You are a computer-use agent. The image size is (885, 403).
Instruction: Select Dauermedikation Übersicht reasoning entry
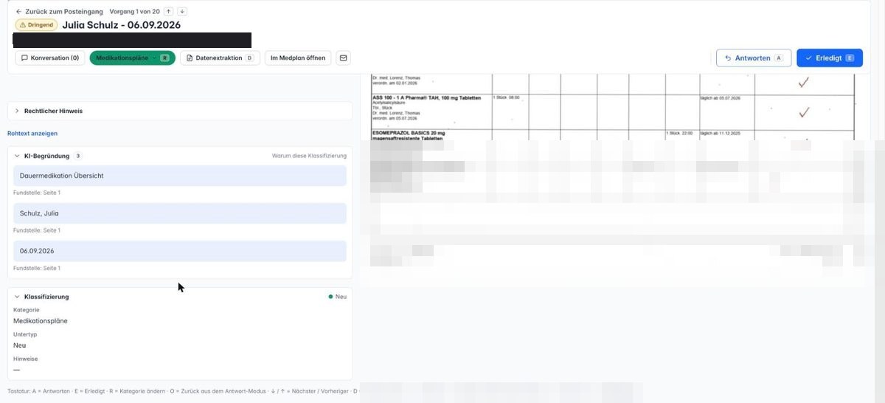[179, 176]
